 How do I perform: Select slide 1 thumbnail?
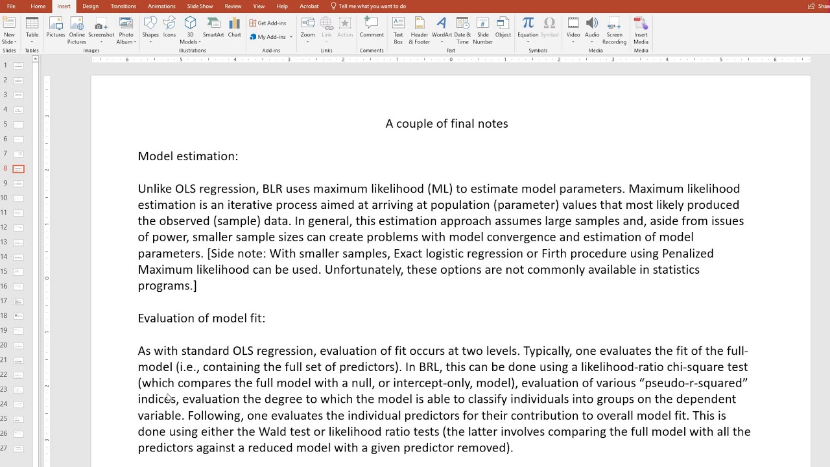coord(18,66)
